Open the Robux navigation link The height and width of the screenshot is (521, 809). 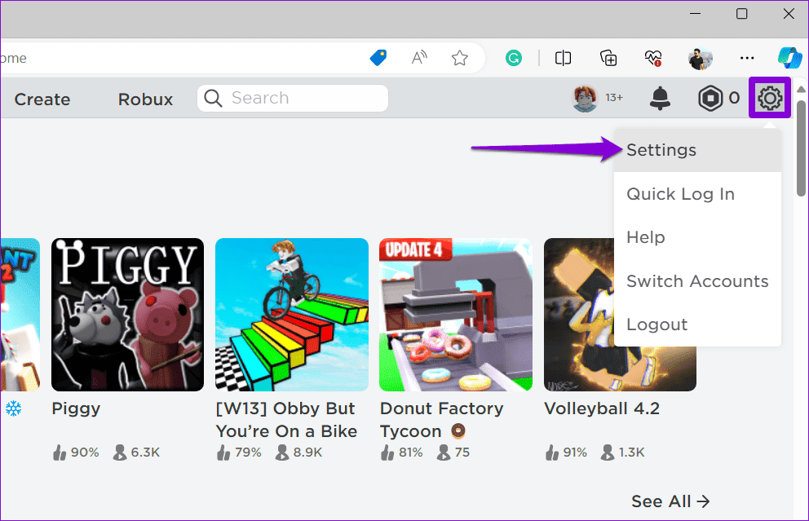coord(145,99)
